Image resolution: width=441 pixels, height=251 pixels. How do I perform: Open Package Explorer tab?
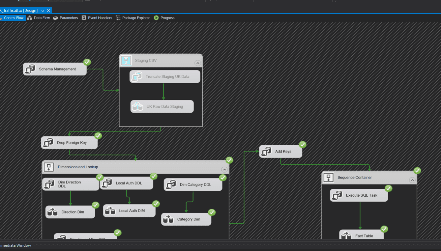click(x=132, y=18)
